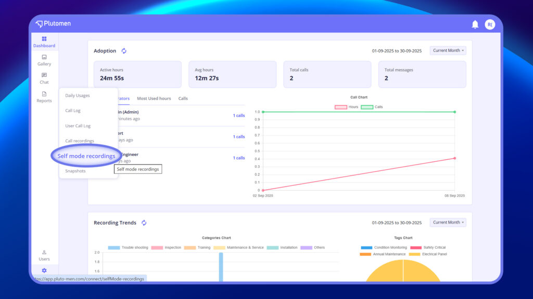The width and height of the screenshot is (533, 299).
Task: Select Call recordings menu entry
Action: [x=80, y=141]
